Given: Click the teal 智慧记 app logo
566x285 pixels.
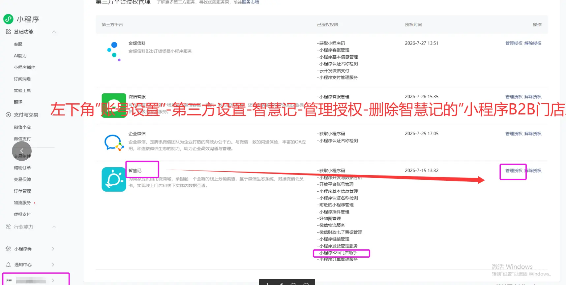Looking at the screenshot, I should pos(114,179).
